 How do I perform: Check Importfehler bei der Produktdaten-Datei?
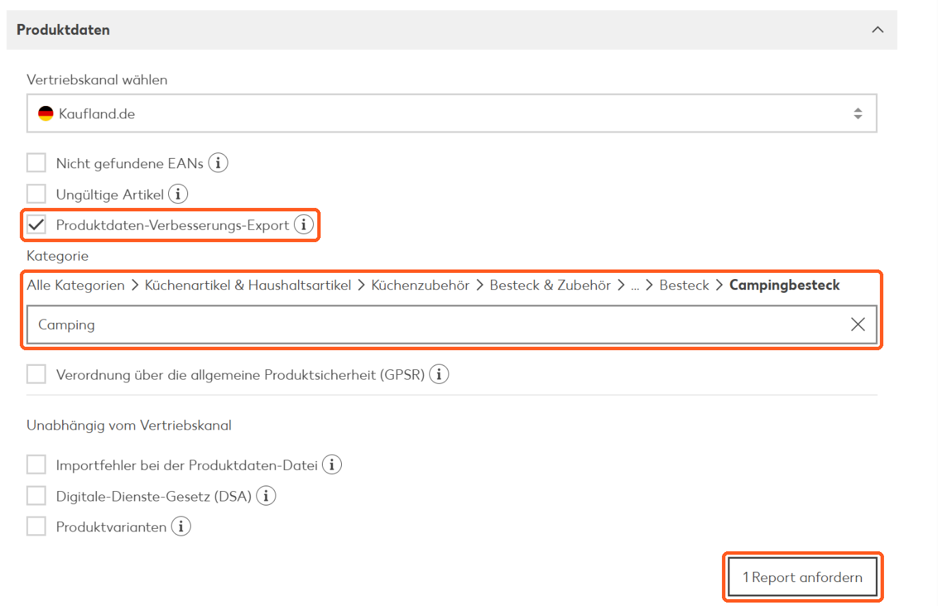[x=36, y=465]
